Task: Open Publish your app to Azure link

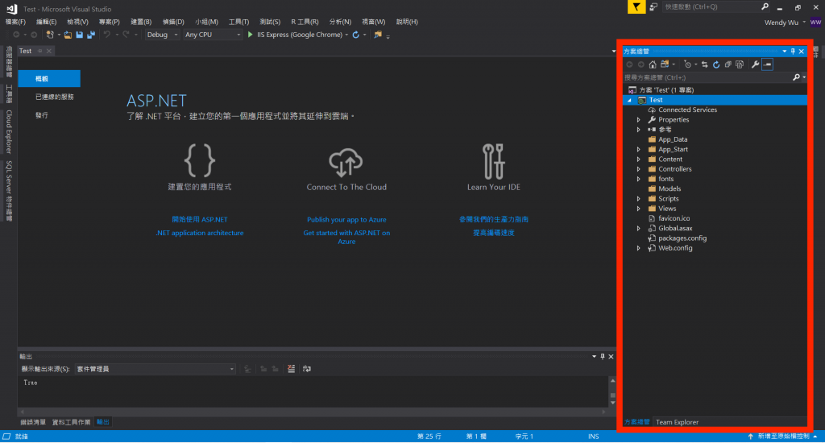Action: (346, 219)
